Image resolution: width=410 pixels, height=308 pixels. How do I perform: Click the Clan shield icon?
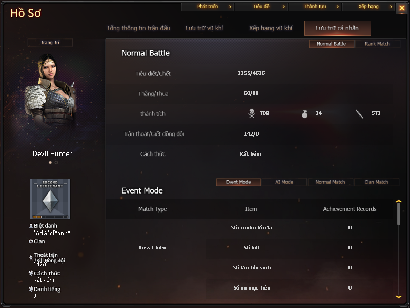click(31, 241)
